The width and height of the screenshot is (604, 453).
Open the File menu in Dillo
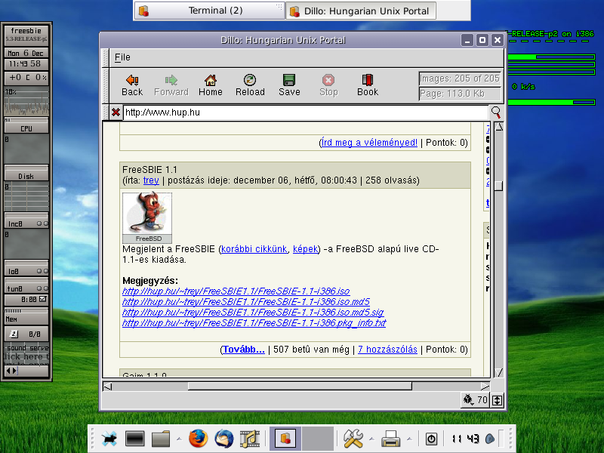click(x=122, y=57)
